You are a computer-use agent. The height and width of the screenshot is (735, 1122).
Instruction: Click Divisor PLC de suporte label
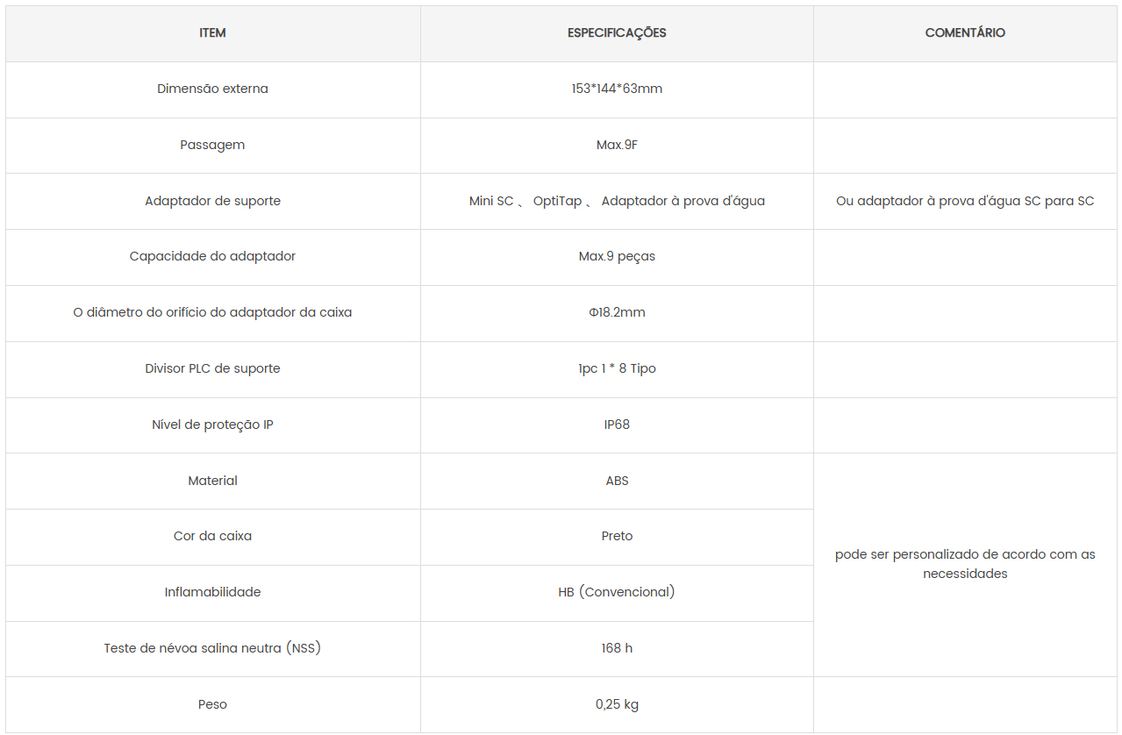213,368
